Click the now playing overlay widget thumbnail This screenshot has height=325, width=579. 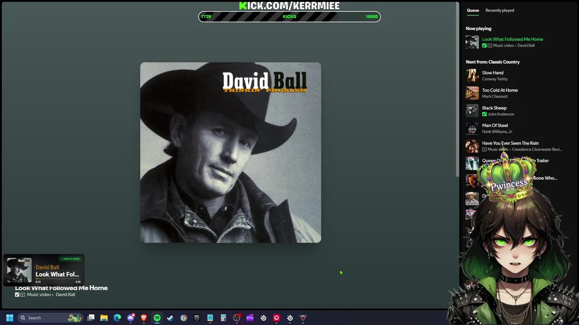click(x=19, y=270)
